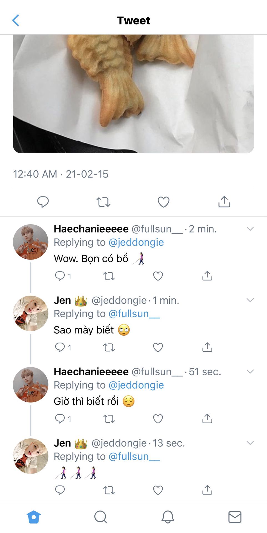The image size is (267, 533).
Task: Open the fish pastry photo
Action: pos(133,94)
